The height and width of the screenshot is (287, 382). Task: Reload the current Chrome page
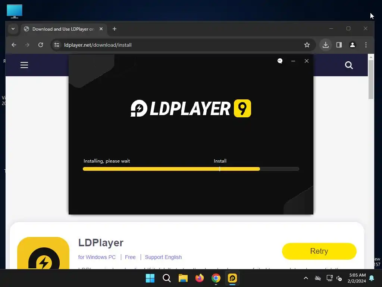tap(41, 45)
